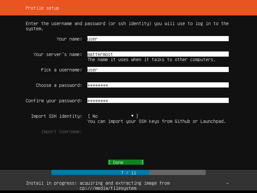Viewport: 257px width, 193px height.
Task: Click the "Import SSH identity:" label
Action: pyautogui.click(x=56, y=116)
